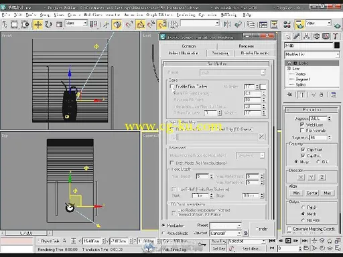This screenshot has width=343, height=257.
Task: Click Configure Modifier Sets icon
Action: pyautogui.click(x=334, y=95)
